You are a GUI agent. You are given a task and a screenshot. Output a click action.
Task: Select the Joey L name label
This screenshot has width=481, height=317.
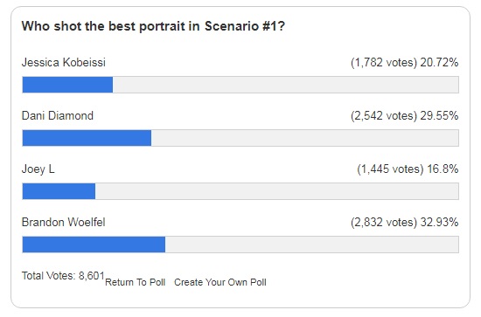pyautogui.click(x=38, y=169)
